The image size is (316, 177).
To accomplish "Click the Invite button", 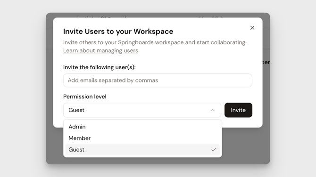I will click(238, 110).
